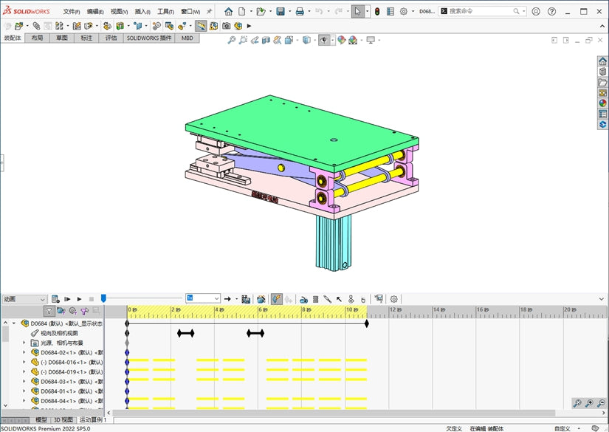This screenshot has width=609, height=432.
Task: Create a new document with New icon
Action: coord(242,12)
